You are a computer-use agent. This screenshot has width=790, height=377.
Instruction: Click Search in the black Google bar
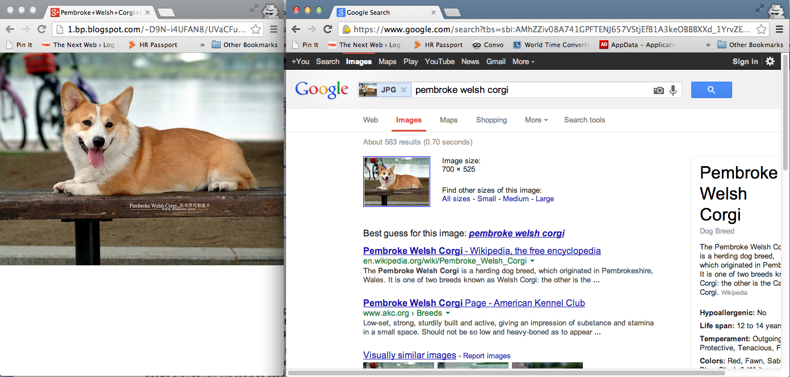click(327, 61)
